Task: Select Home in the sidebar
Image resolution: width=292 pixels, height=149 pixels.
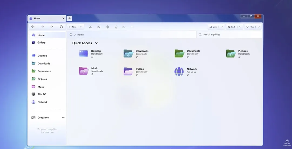Action: [x=48, y=35]
